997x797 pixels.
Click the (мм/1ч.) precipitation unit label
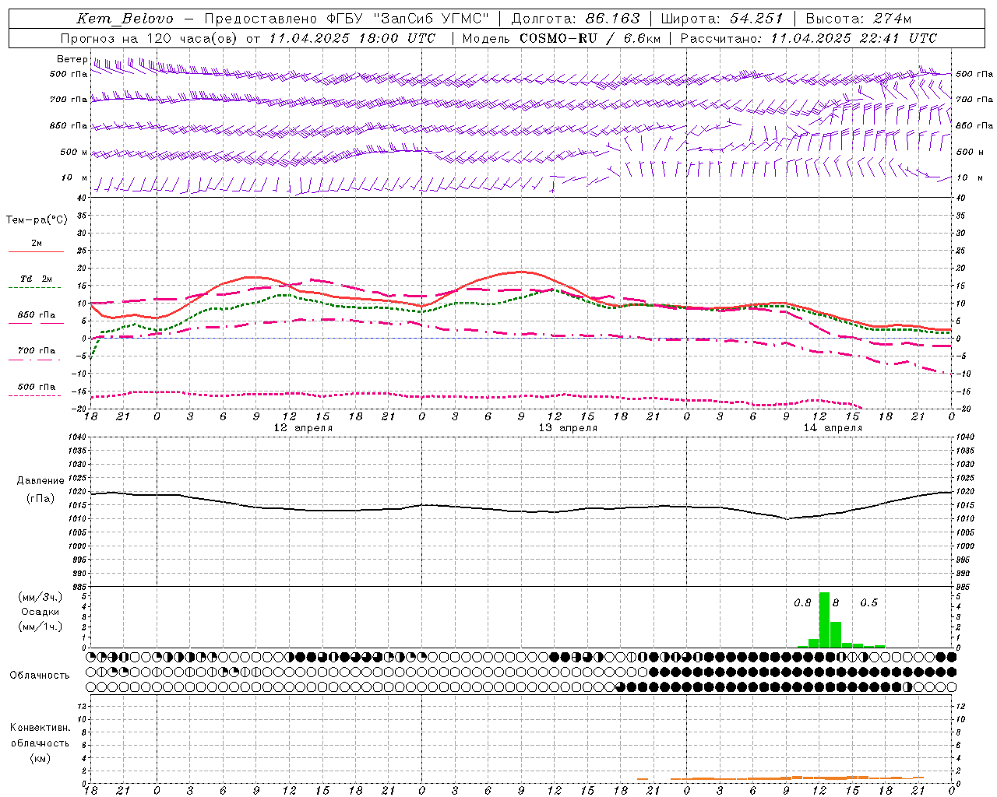41,627
